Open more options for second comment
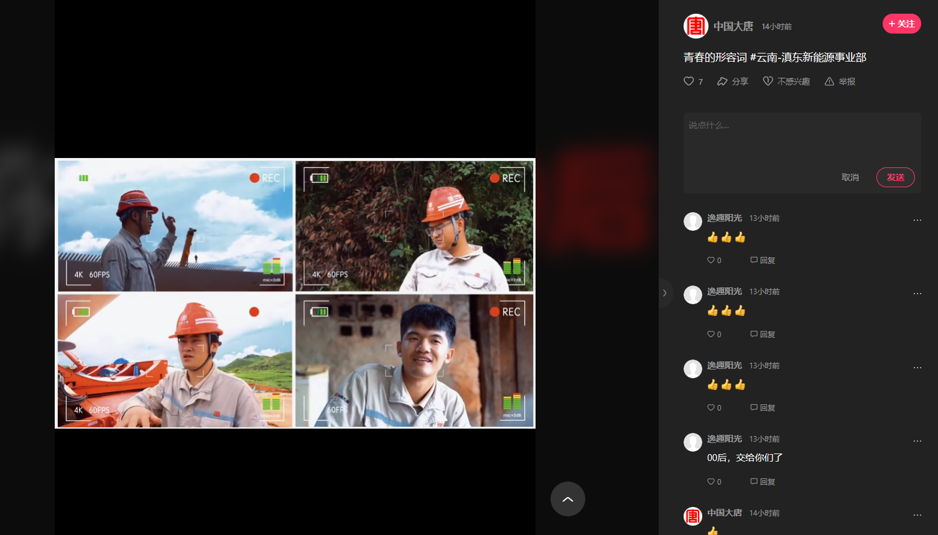Image resolution: width=938 pixels, height=535 pixels. click(917, 294)
